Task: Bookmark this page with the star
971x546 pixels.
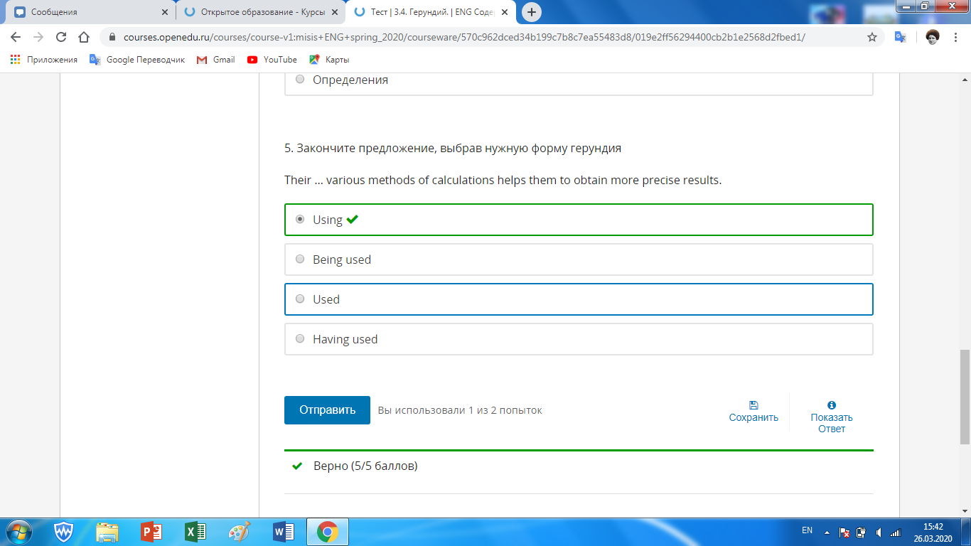Action: click(872, 37)
